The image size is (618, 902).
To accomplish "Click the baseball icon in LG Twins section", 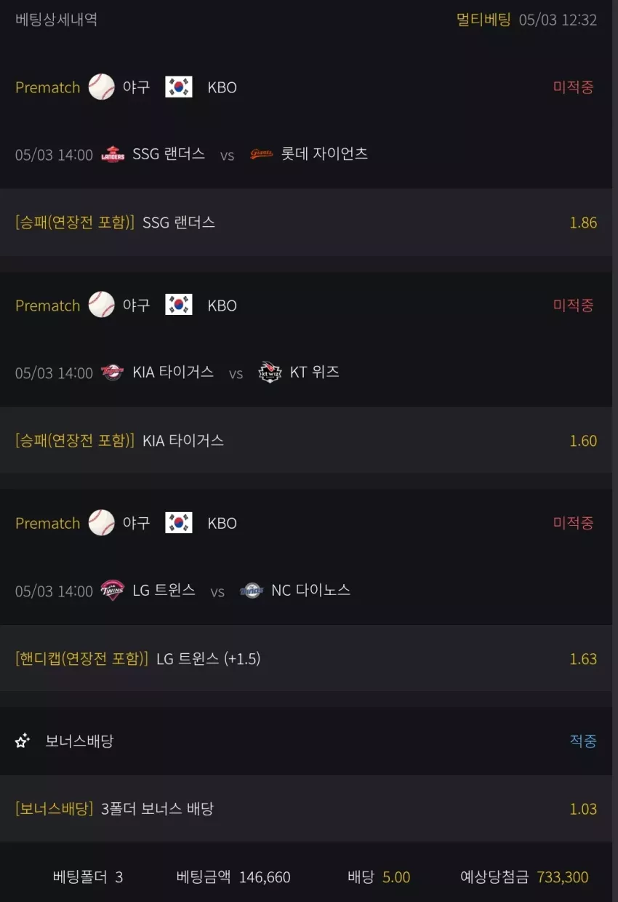I will click(x=102, y=523).
